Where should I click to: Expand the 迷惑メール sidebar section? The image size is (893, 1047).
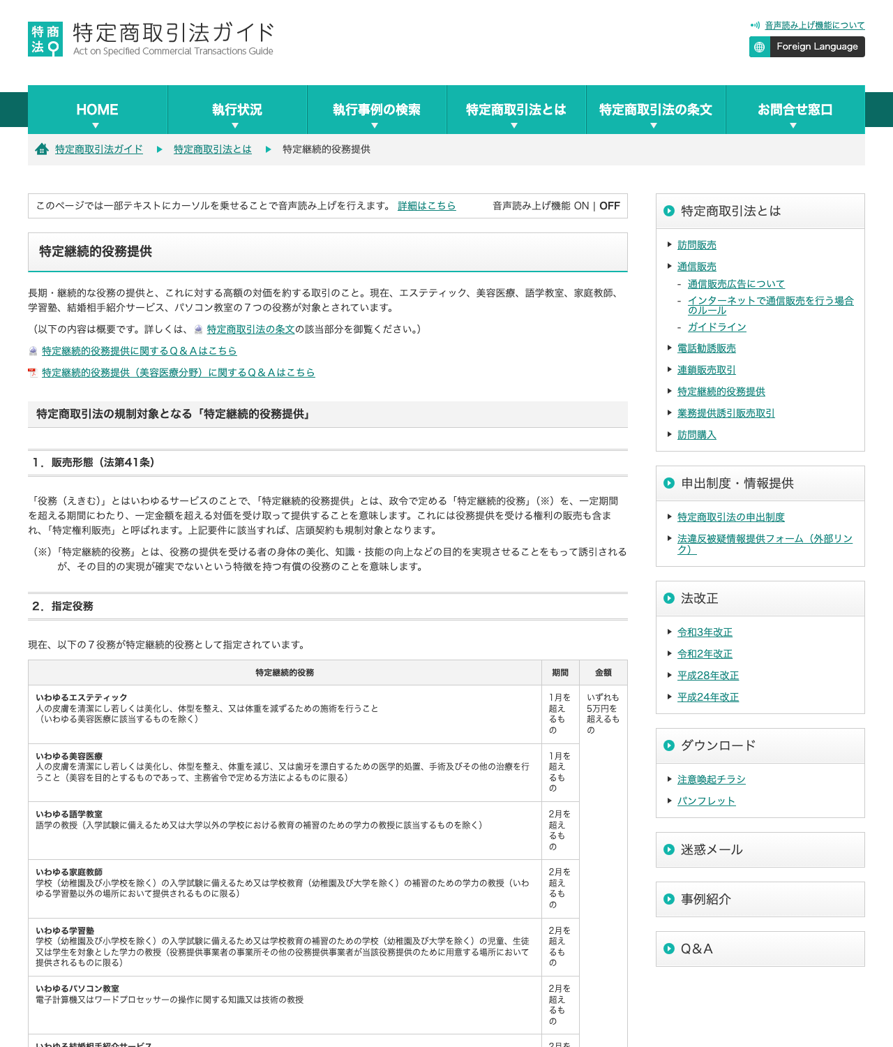tap(760, 850)
